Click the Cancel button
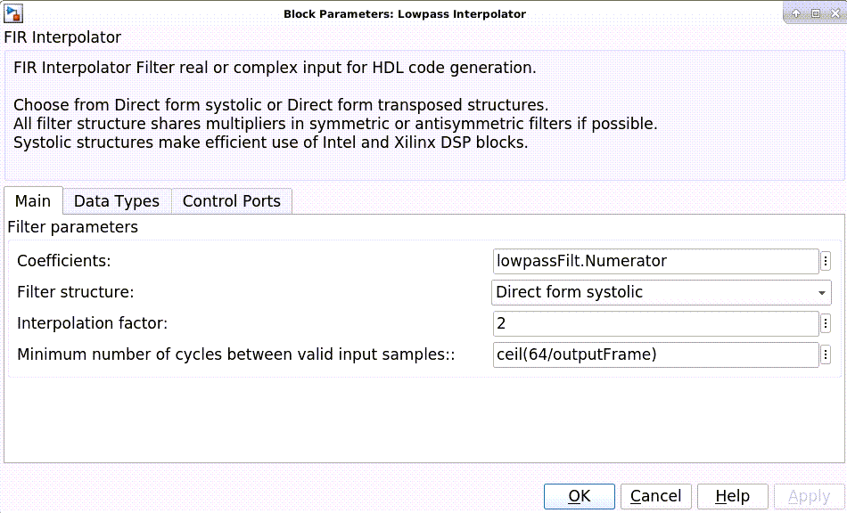 pyautogui.click(x=656, y=496)
